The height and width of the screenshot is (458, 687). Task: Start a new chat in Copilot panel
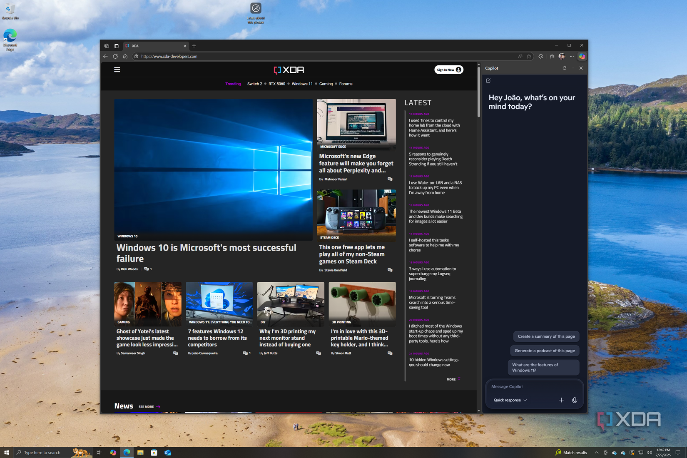(488, 80)
